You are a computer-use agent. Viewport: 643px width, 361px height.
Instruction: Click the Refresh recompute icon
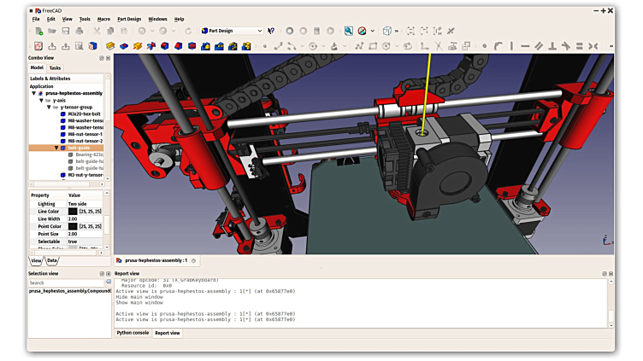[x=188, y=31]
